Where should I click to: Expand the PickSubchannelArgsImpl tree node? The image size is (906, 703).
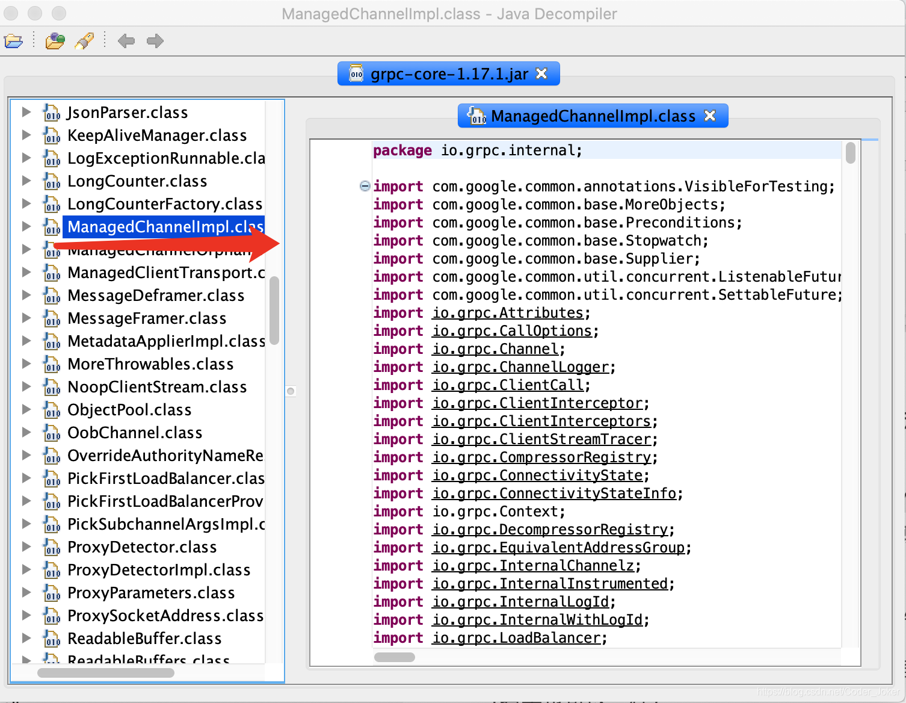(26, 524)
